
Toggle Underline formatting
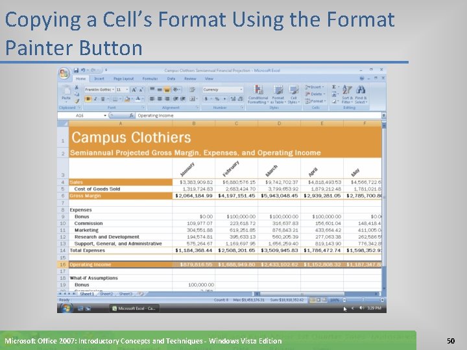102,99
